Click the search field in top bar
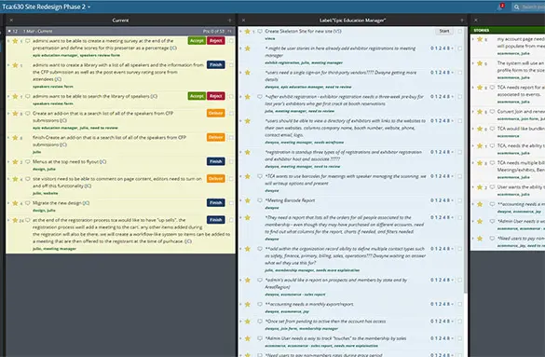 (528, 7)
